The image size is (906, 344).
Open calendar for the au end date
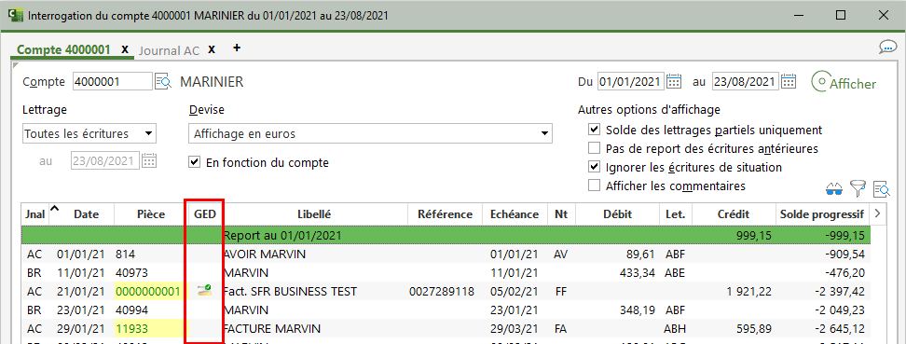(789, 82)
